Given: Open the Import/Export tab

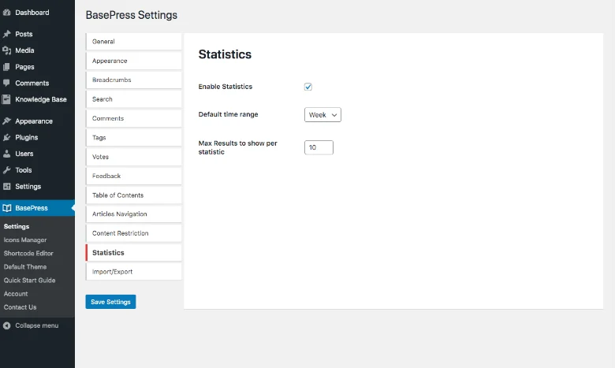Looking at the screenshot, I should tap(134, 272).
